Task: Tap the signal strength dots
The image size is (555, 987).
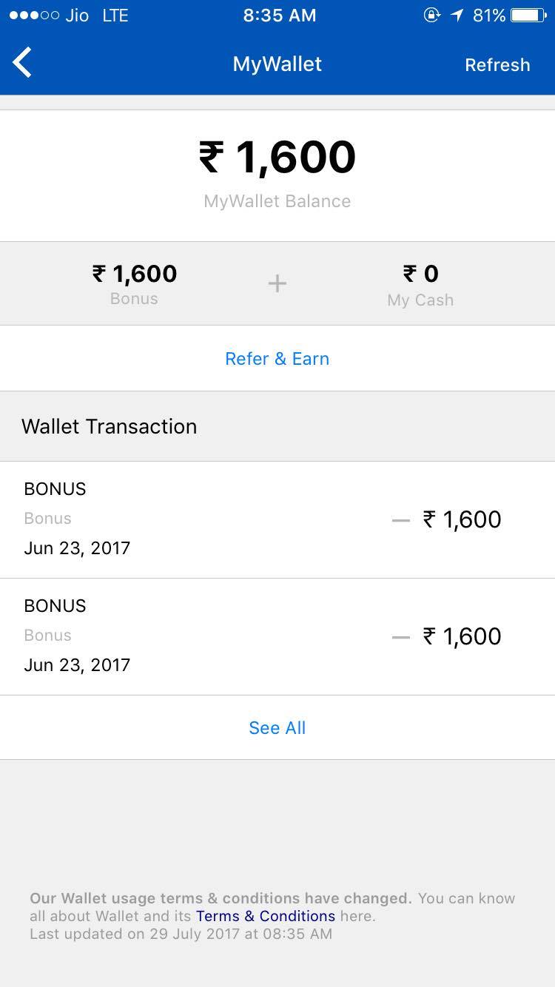Action: [33, 16]
